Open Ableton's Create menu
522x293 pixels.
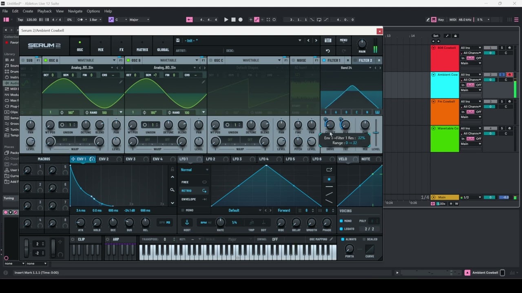28,11
